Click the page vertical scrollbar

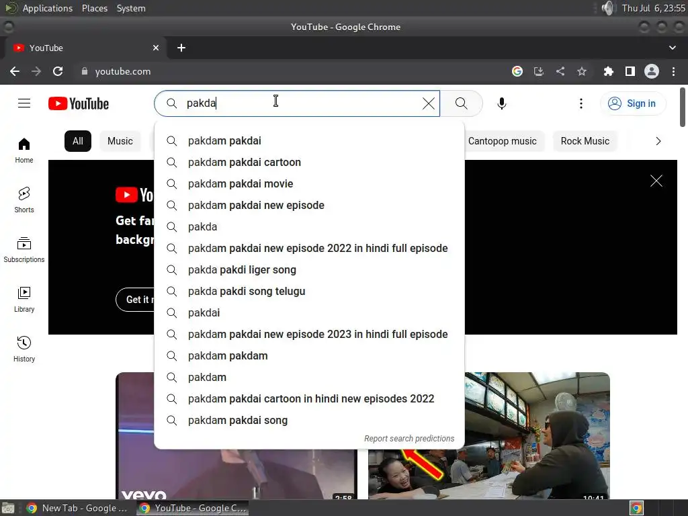tap(683, 107)
